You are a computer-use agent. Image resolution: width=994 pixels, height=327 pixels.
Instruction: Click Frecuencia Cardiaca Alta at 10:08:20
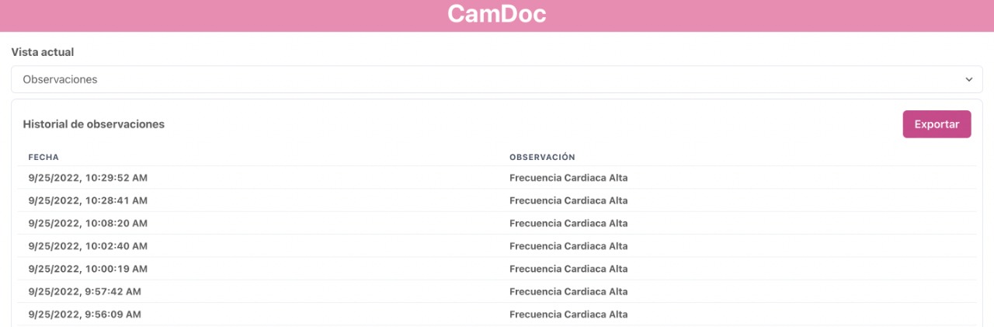click(x=568, y=223)
